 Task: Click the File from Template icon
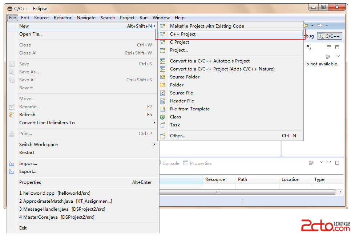tap(163, 109)
